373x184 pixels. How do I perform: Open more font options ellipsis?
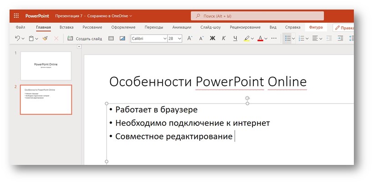coord(274,38)
